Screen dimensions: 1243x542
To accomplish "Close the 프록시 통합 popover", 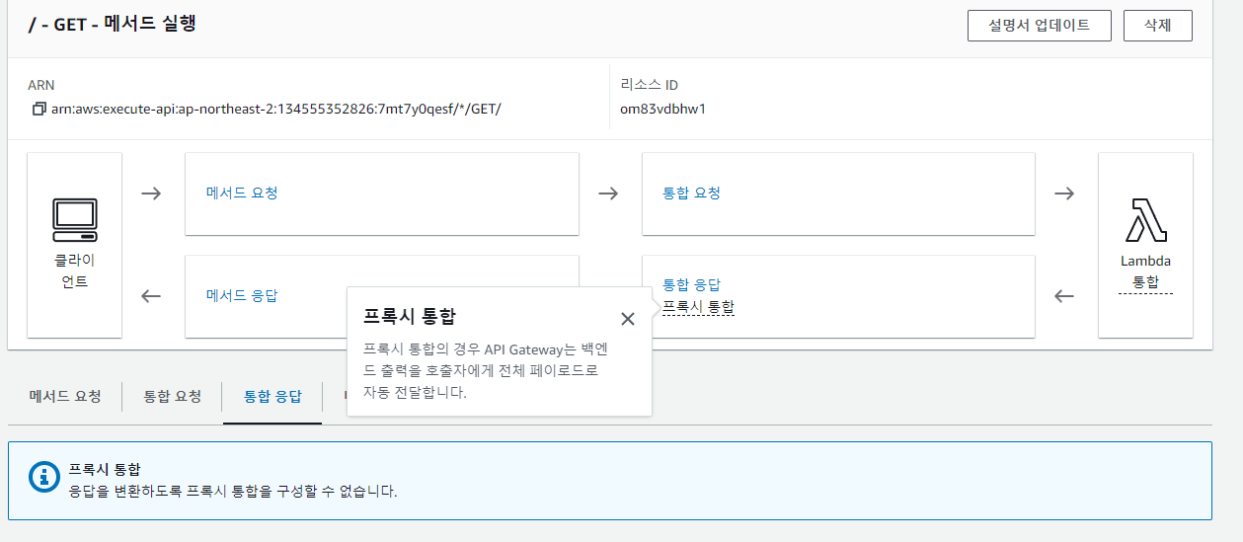I will 627,318.
